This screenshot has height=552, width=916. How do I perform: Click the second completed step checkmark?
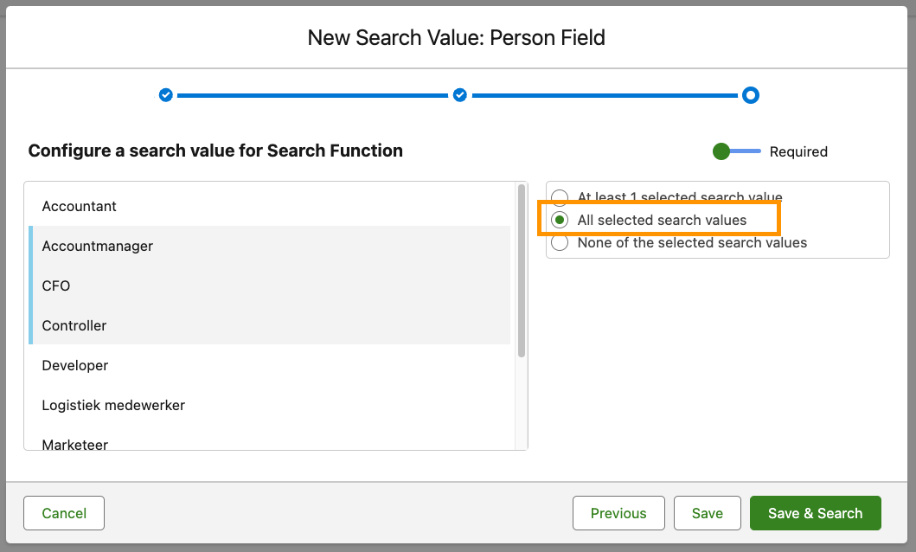[x=460, y=95]
